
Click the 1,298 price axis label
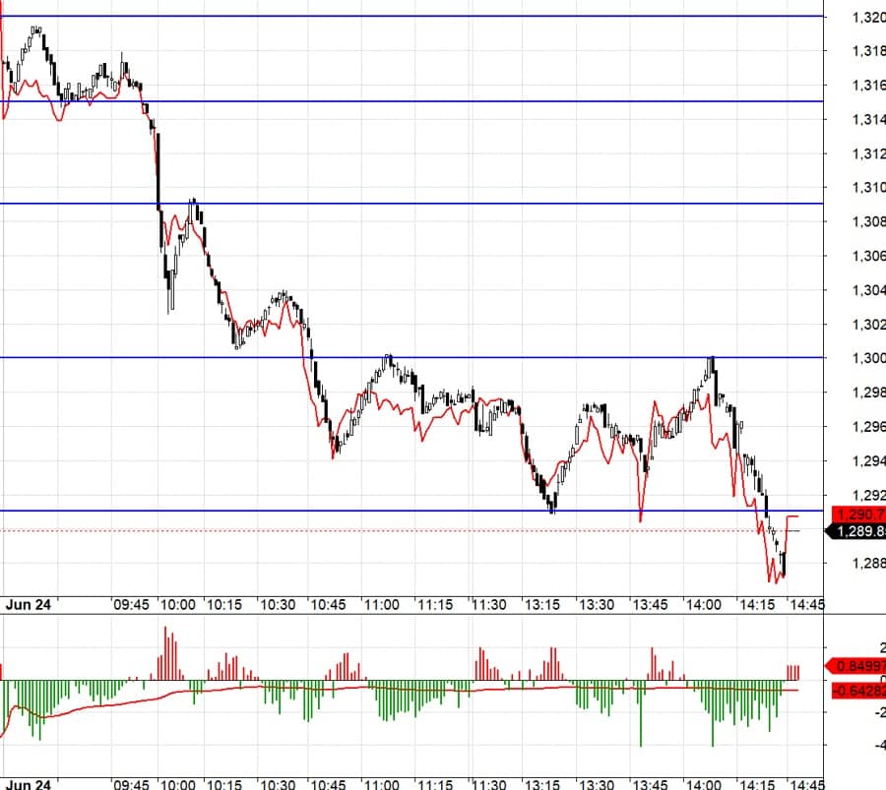point(869,393)
